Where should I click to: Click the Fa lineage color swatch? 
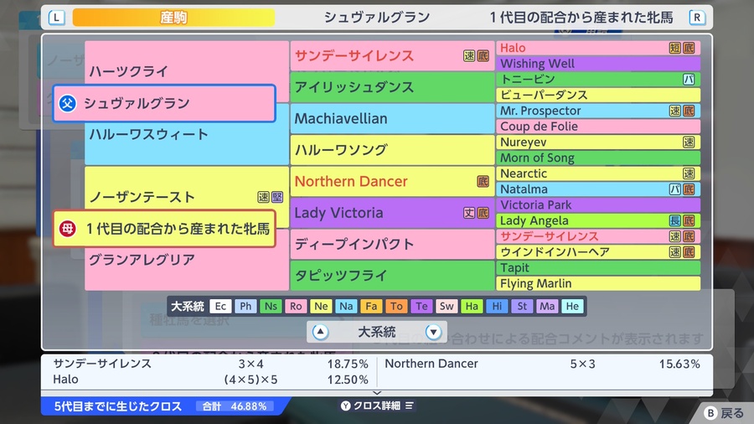[371, 306]
